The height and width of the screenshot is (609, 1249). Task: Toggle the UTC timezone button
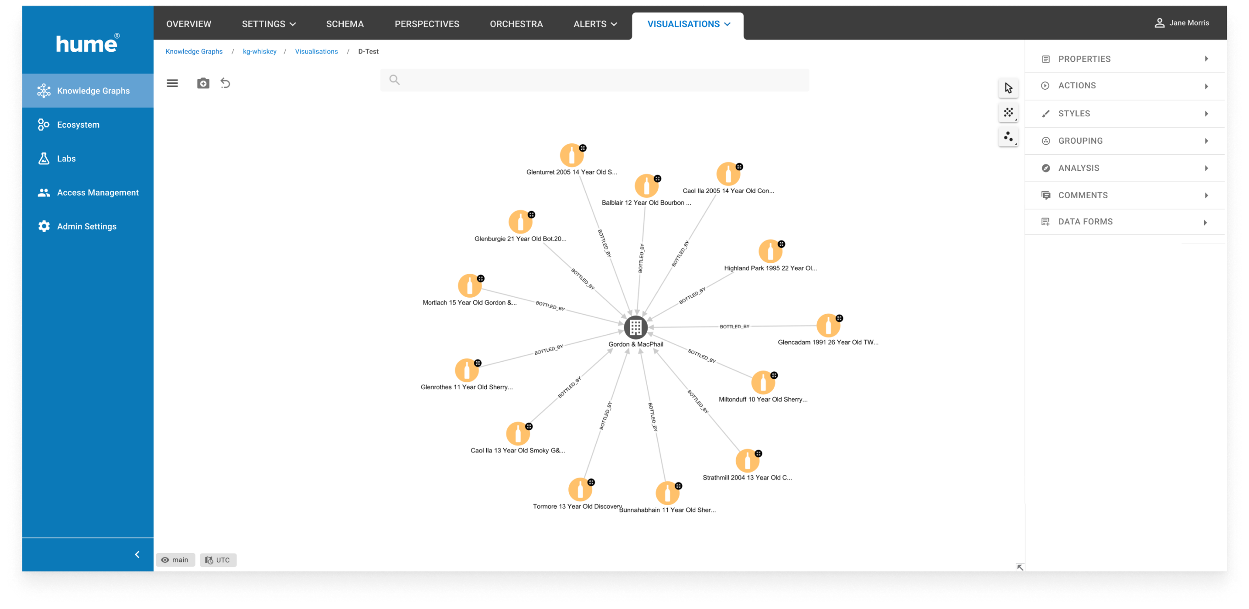point(218,560)
